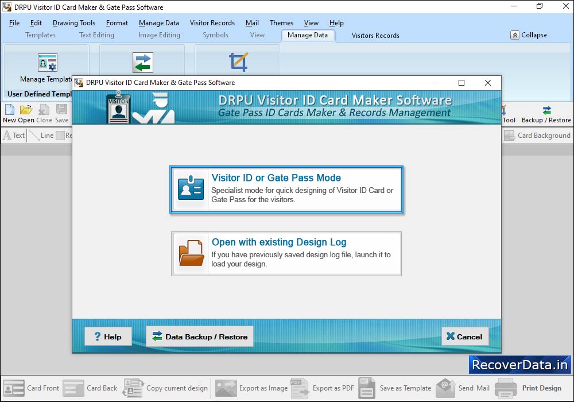Click Backup / Restore in the main toolbar
The image size is (574, 402).
(x=546, y=115)
